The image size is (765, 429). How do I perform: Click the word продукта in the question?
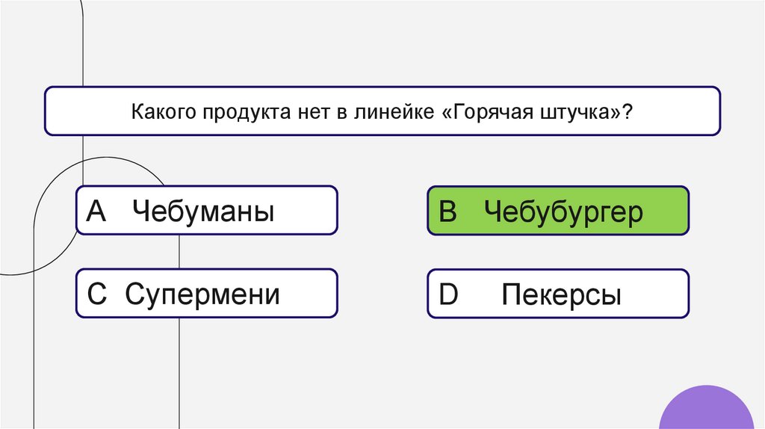click(232, 111)
